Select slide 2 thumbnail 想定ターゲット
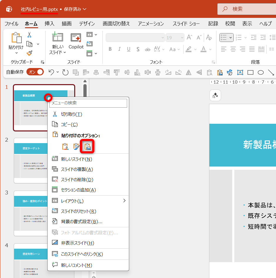The width and height of the screenshot is (276, 278). point(31,160)
